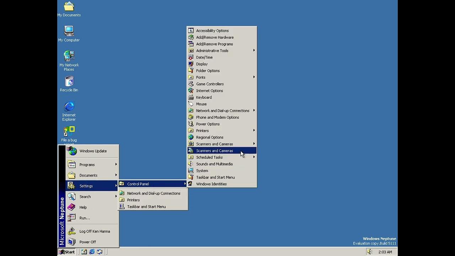Viewport: 455px width, 256px height.
Task: Click the Start button on the taskbar
Action: pos(67,252)
